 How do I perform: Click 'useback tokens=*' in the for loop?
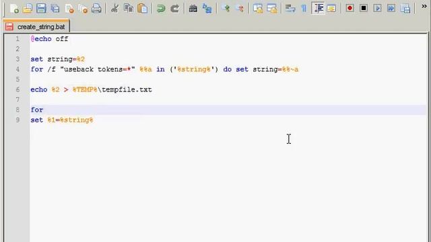97,69
